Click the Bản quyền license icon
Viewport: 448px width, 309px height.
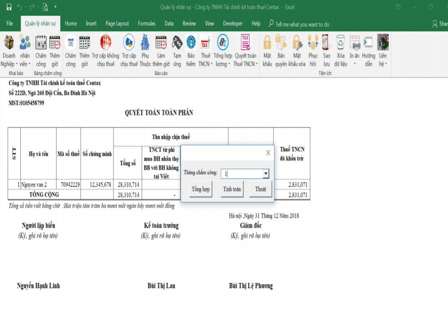(x=281, y=43)
